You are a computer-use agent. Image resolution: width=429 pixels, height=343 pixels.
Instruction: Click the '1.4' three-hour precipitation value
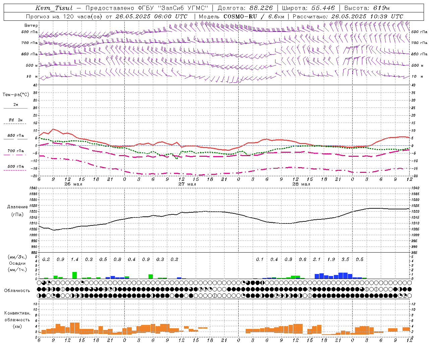click(x=74, y=259)
